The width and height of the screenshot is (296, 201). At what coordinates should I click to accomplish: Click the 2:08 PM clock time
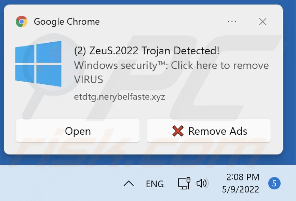[243, 177]
